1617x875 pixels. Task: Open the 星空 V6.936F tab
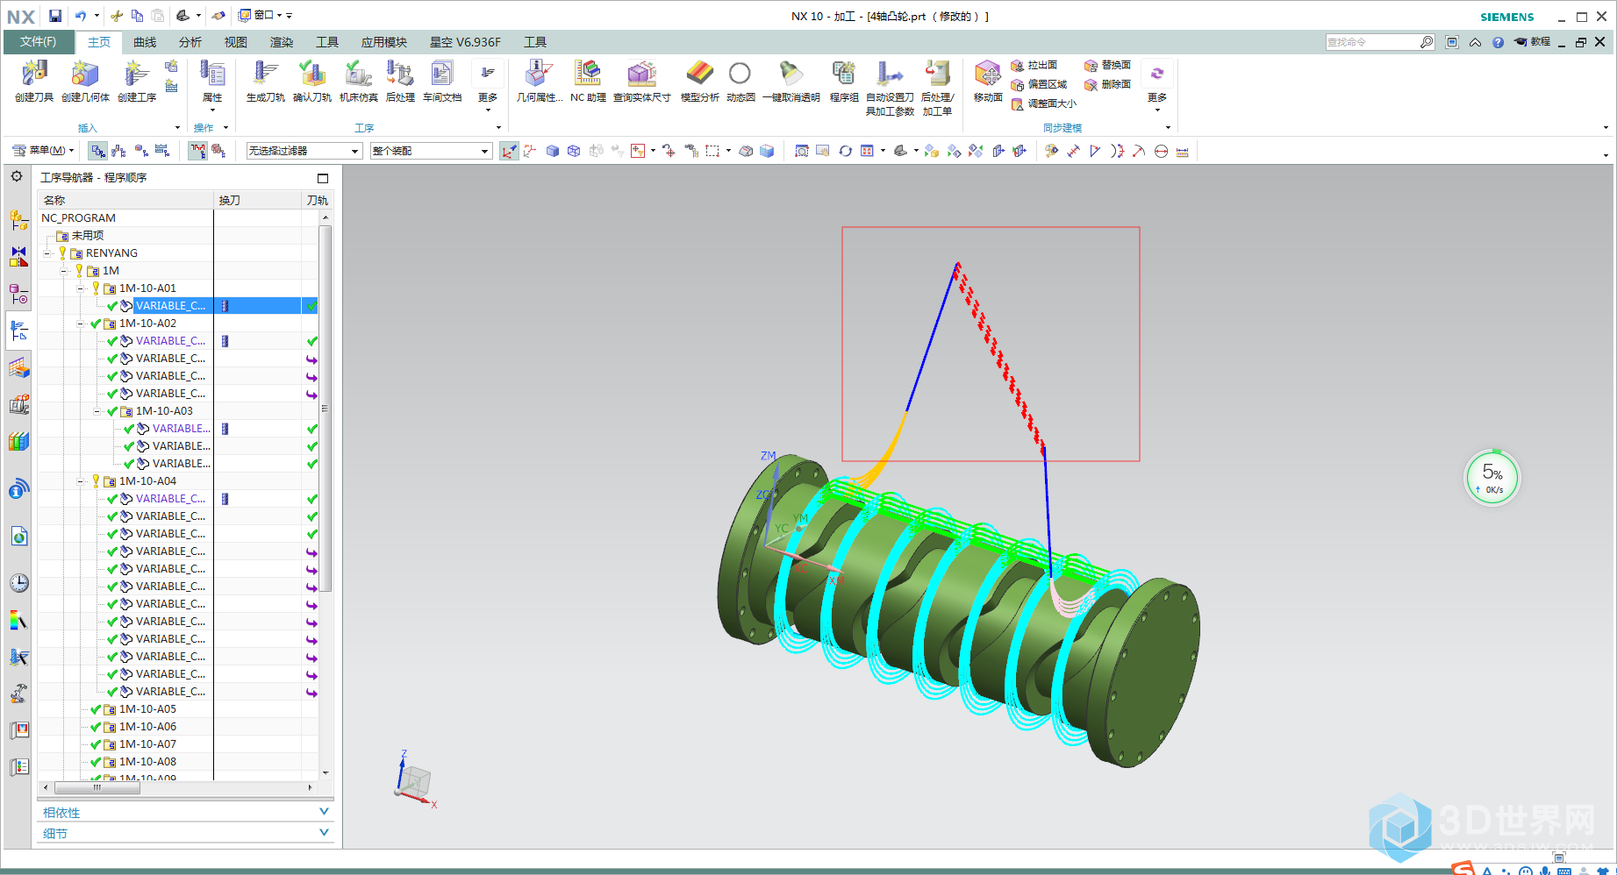[465, 42]
